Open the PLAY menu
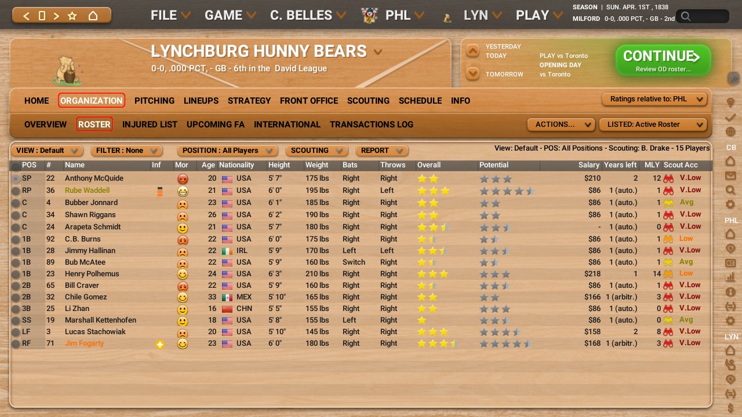 coord(540,16)
